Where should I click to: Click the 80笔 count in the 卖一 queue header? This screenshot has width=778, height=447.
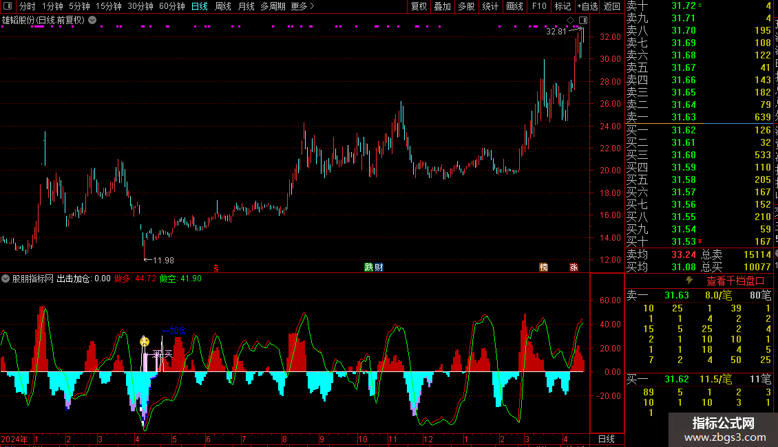760,295
